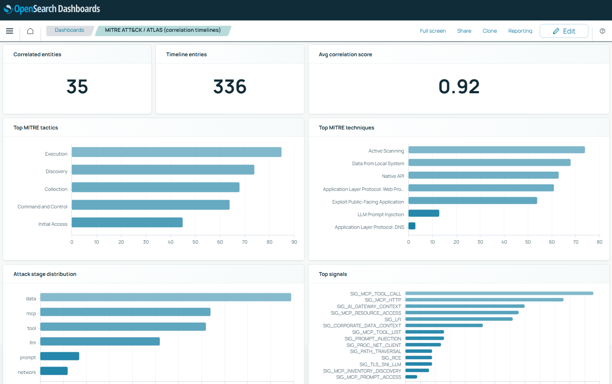
Task: Click the SIG_PROC_NET_CLIENT label
Action: tap(374, 345)
